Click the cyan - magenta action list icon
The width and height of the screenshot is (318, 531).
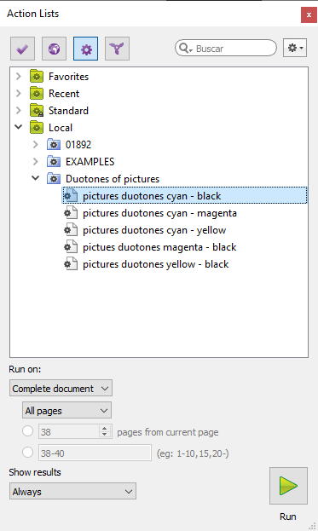(x=71, y=213)
